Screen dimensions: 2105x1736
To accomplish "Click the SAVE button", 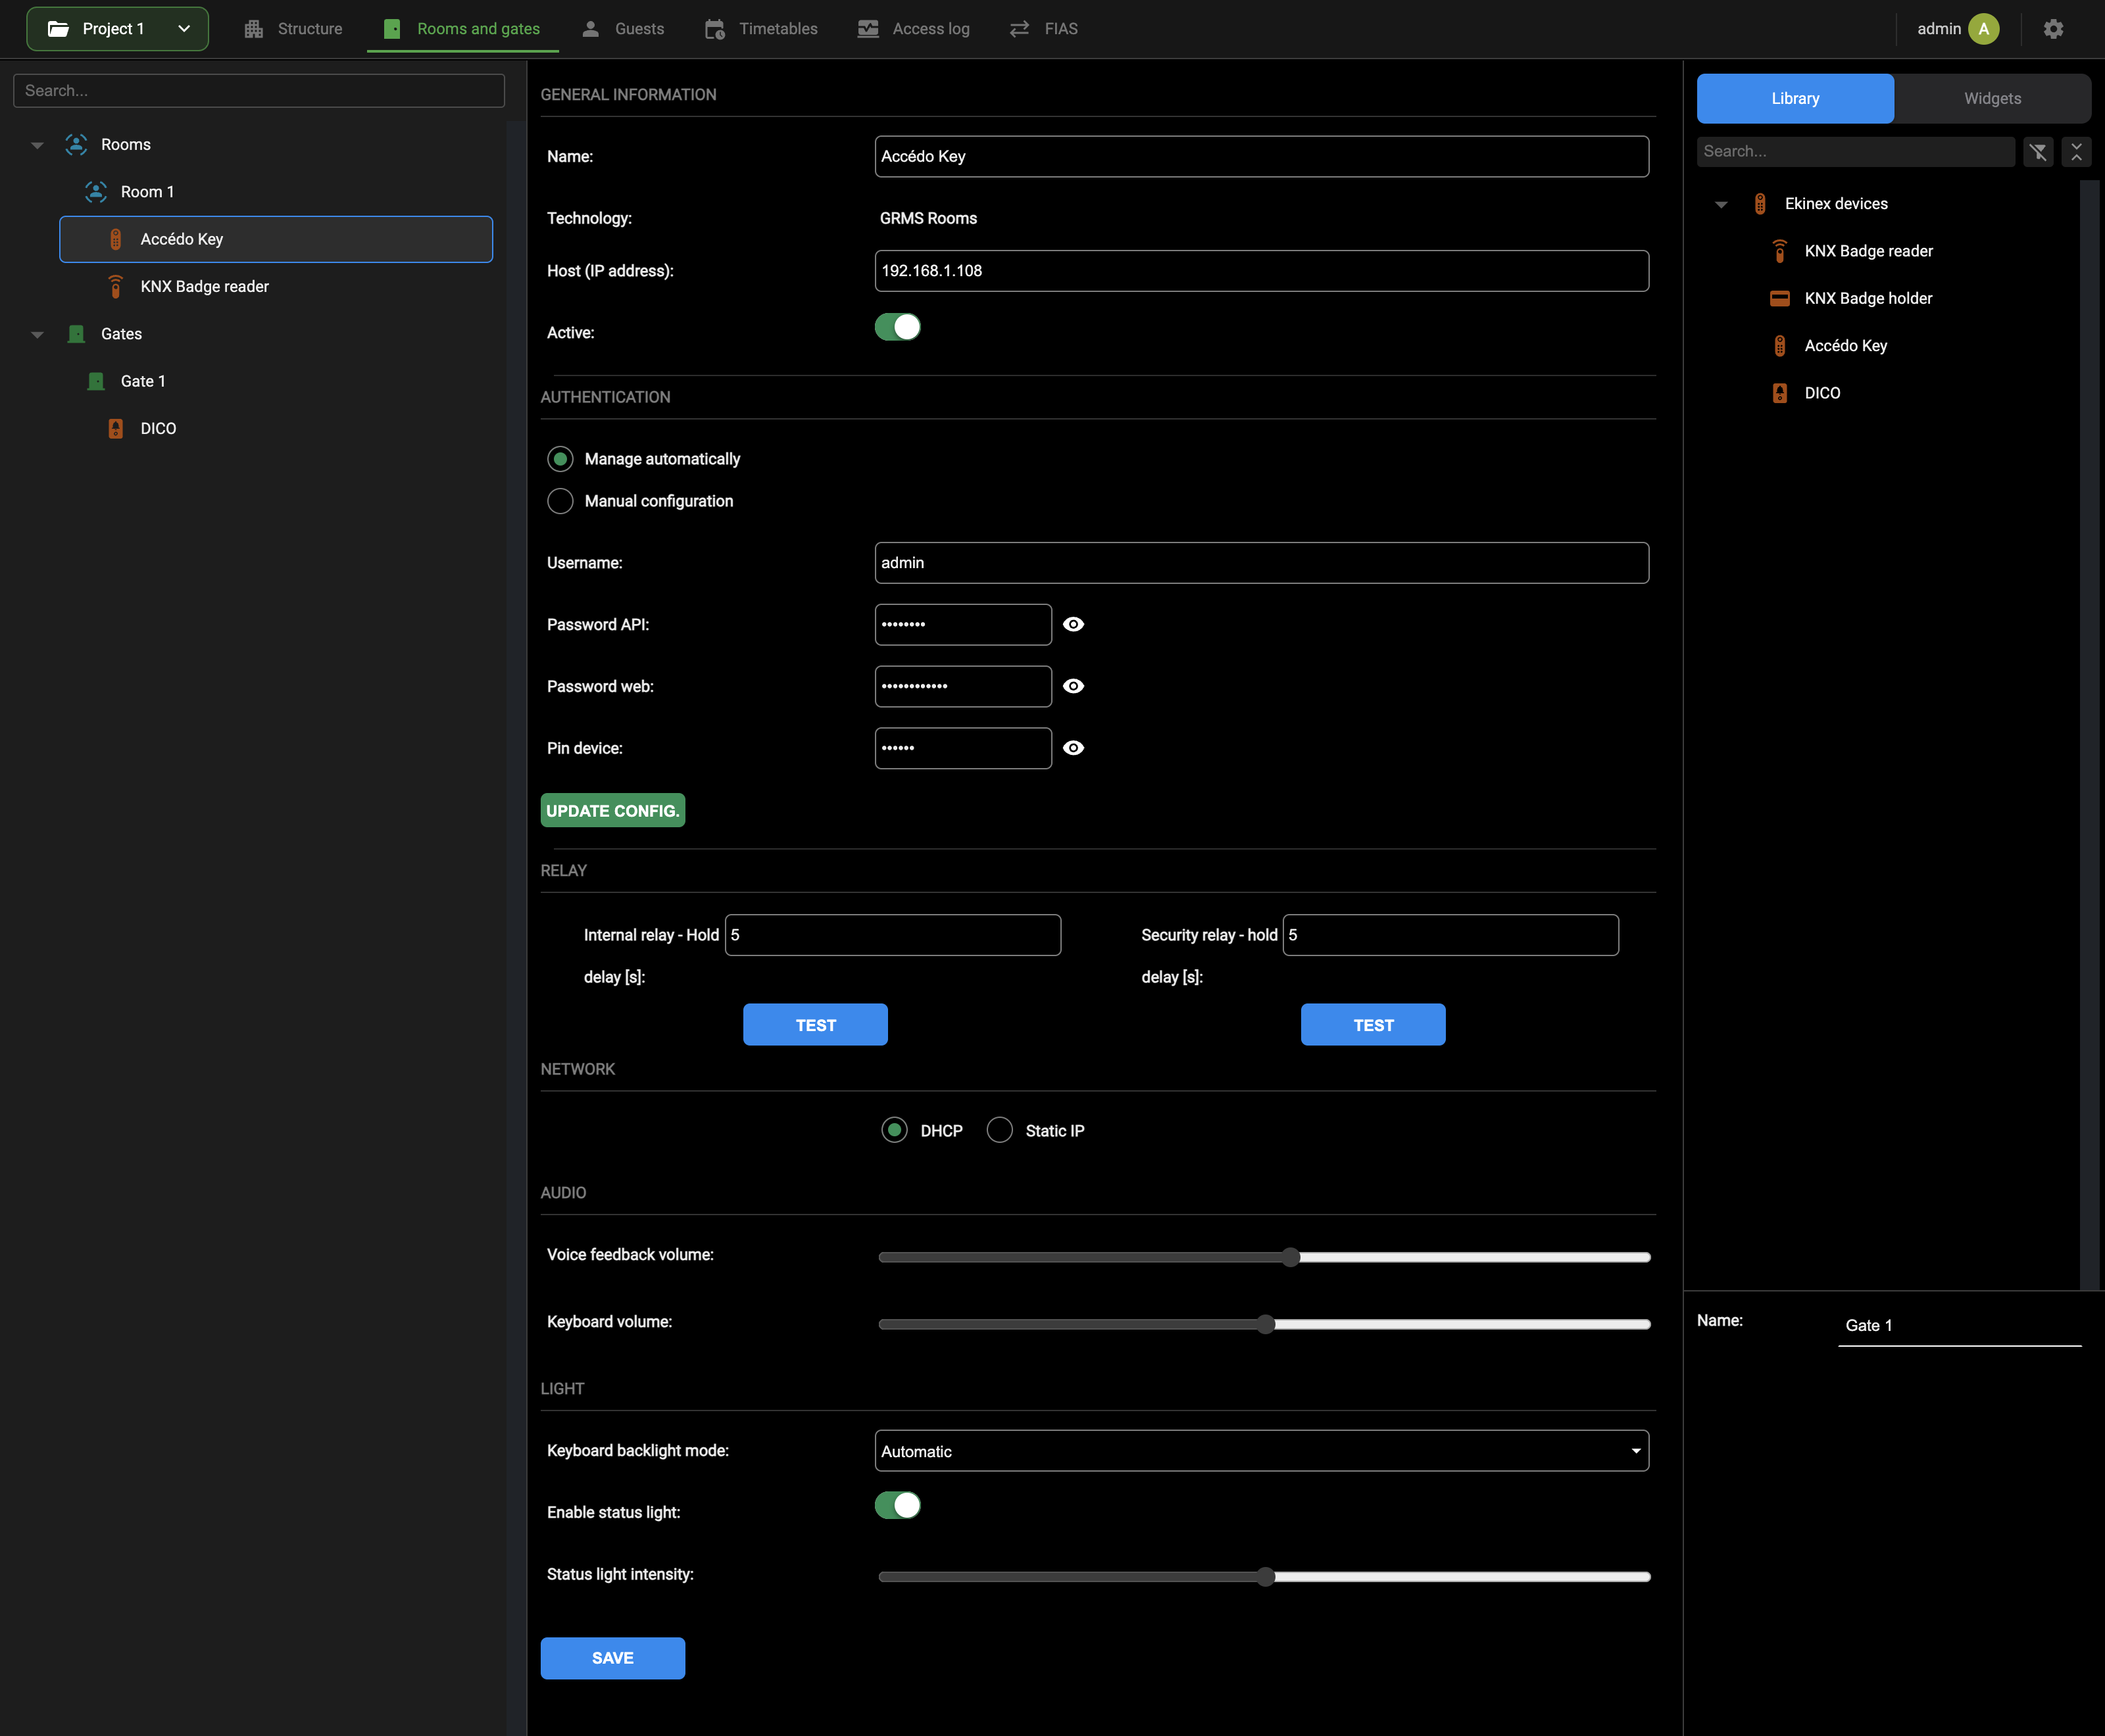I will coord(612,1658).
